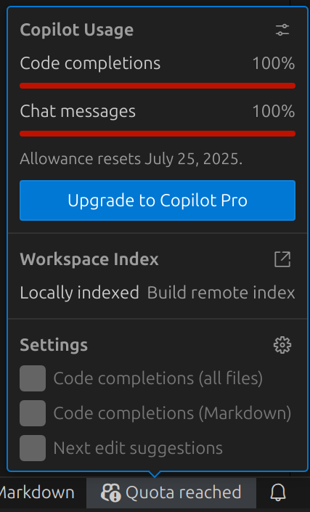Click Build remote index link

[221, 293]
